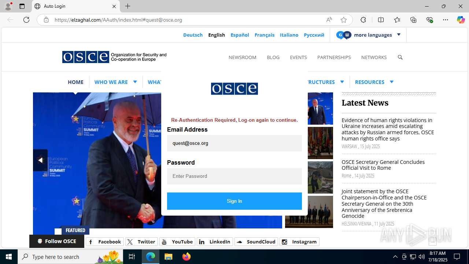Open Secretary General Visit to Rome article
The image size is (469, 264).
pos(383,165)
